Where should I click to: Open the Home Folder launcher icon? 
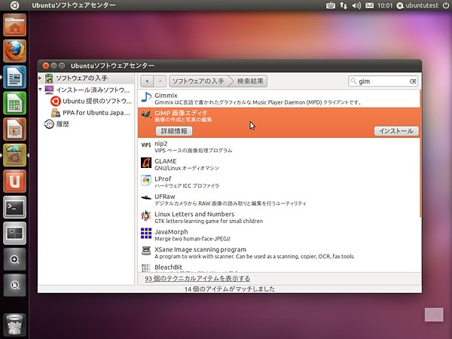15,25
